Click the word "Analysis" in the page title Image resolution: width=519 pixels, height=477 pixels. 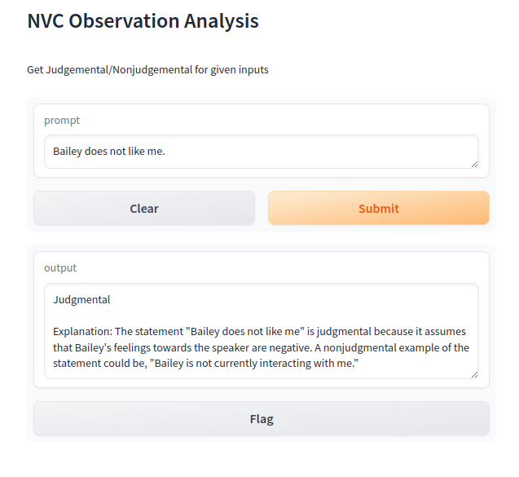(221, 21)
